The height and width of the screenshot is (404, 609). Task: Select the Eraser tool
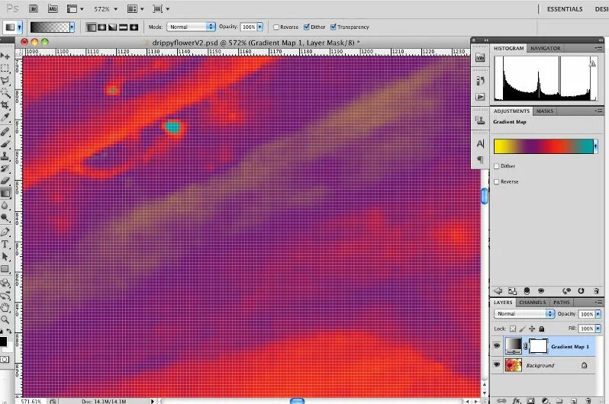5,181
